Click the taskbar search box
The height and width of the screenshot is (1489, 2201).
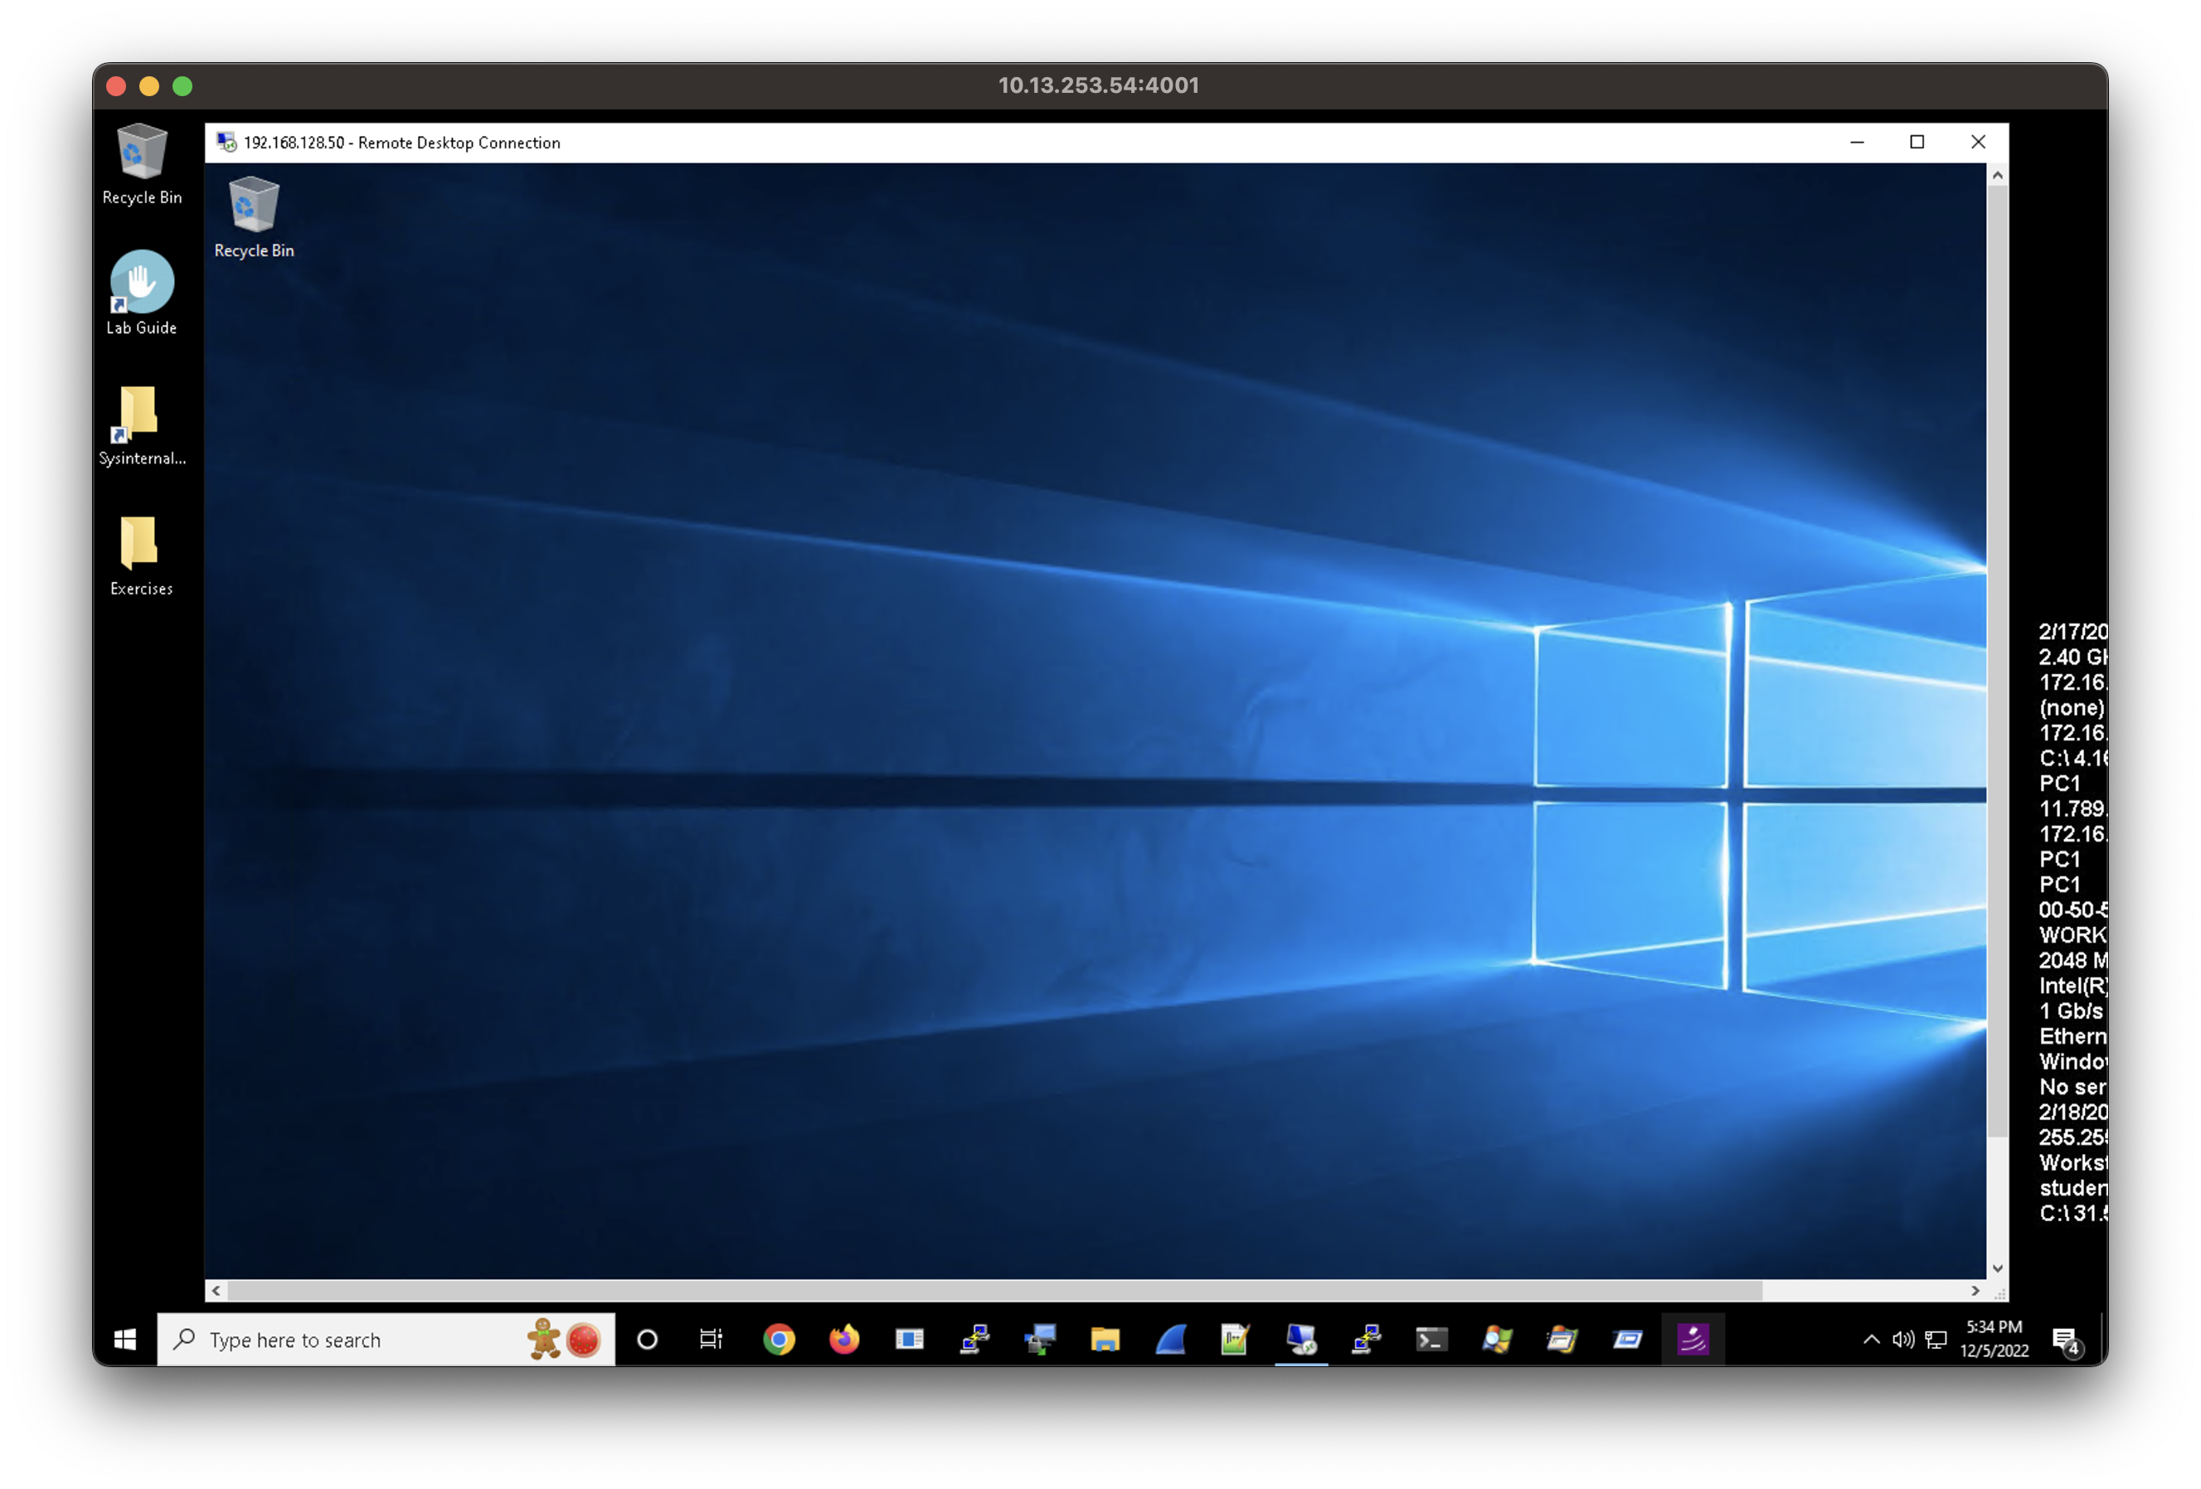[x=386, y=1338]
